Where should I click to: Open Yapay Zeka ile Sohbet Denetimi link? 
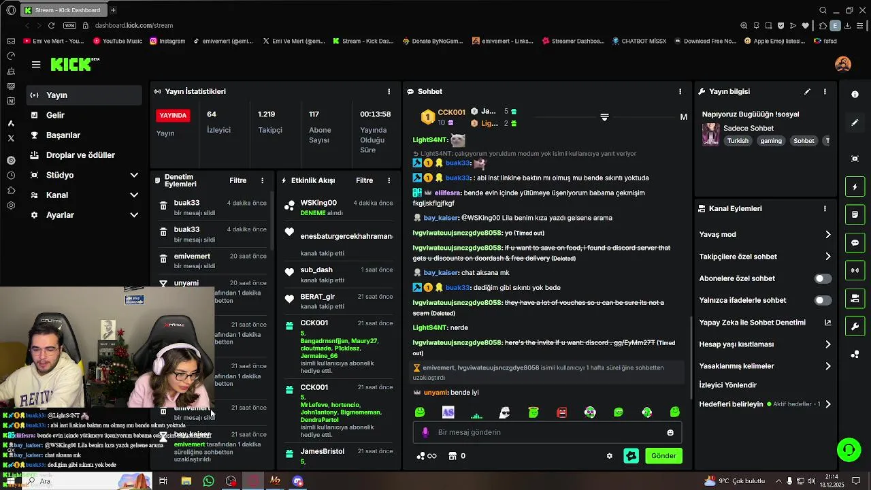point(765,323)
